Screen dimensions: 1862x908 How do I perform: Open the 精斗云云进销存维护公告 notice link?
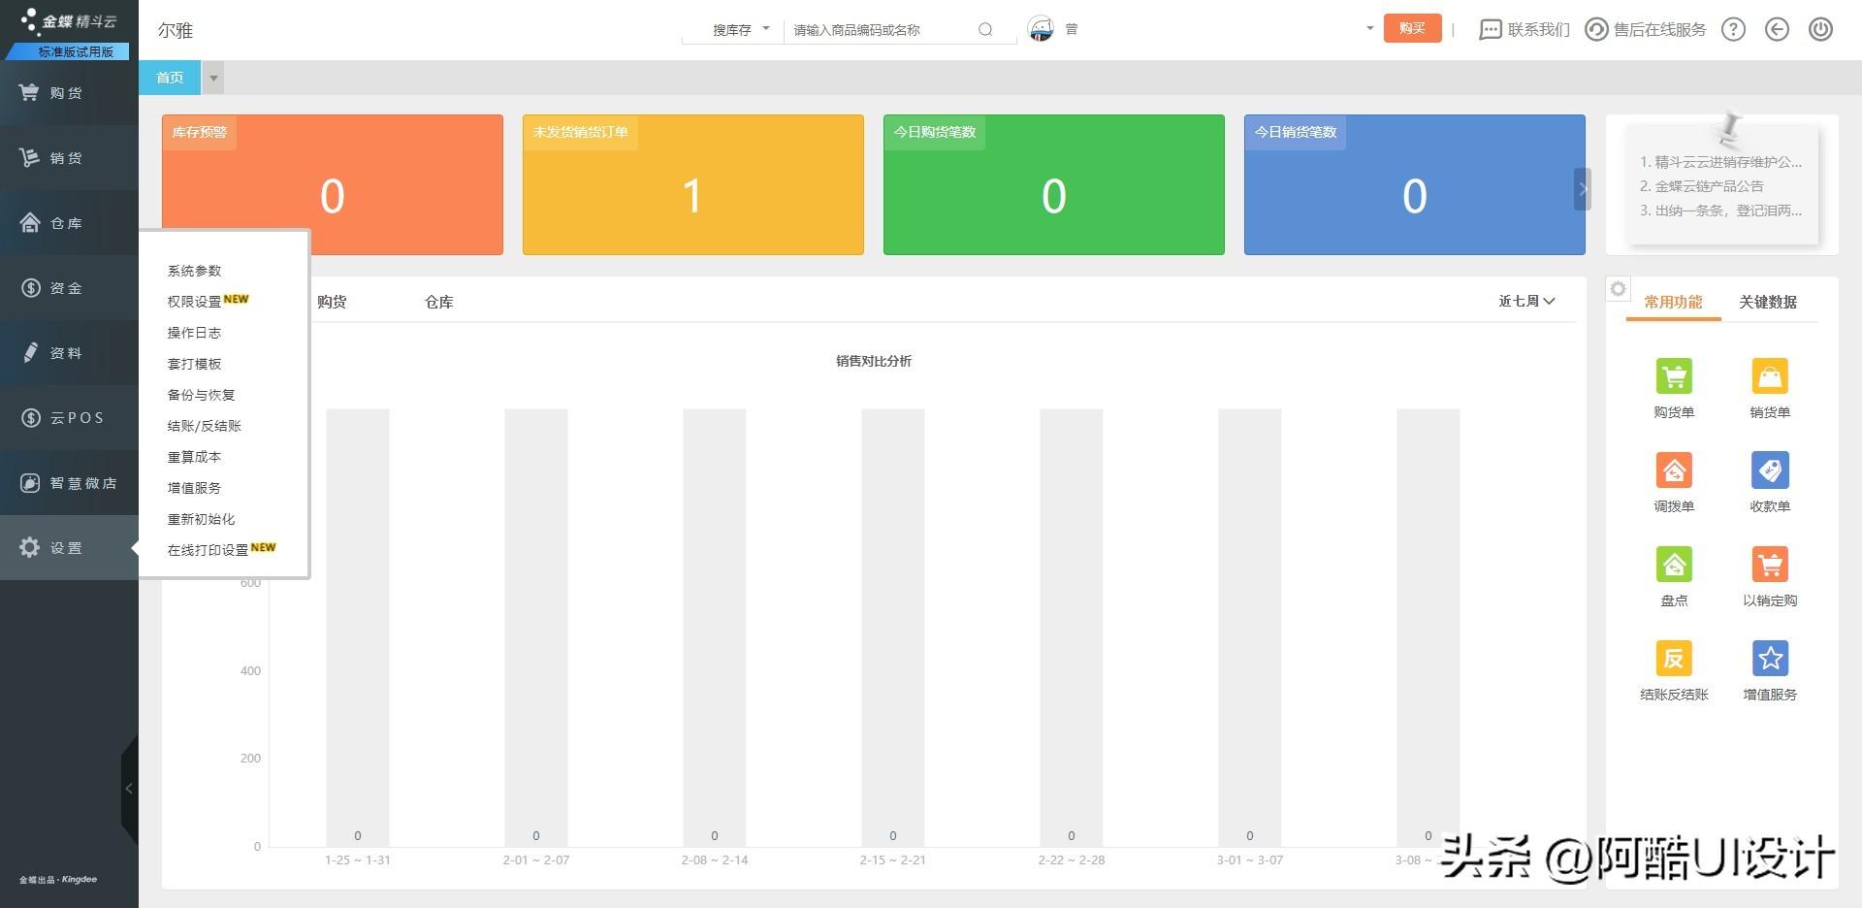point(1720,162)
